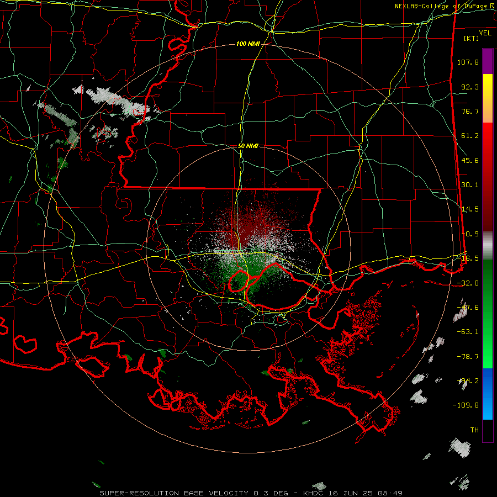Pick the gray near-zero segment of velocity scale
The image size is (497, 497).
pos(488,246)
